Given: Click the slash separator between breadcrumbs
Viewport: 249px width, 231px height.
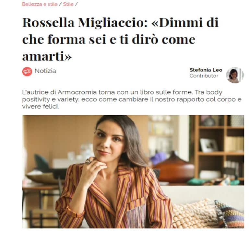Looking at the screenshot, I should coord(60,4).
